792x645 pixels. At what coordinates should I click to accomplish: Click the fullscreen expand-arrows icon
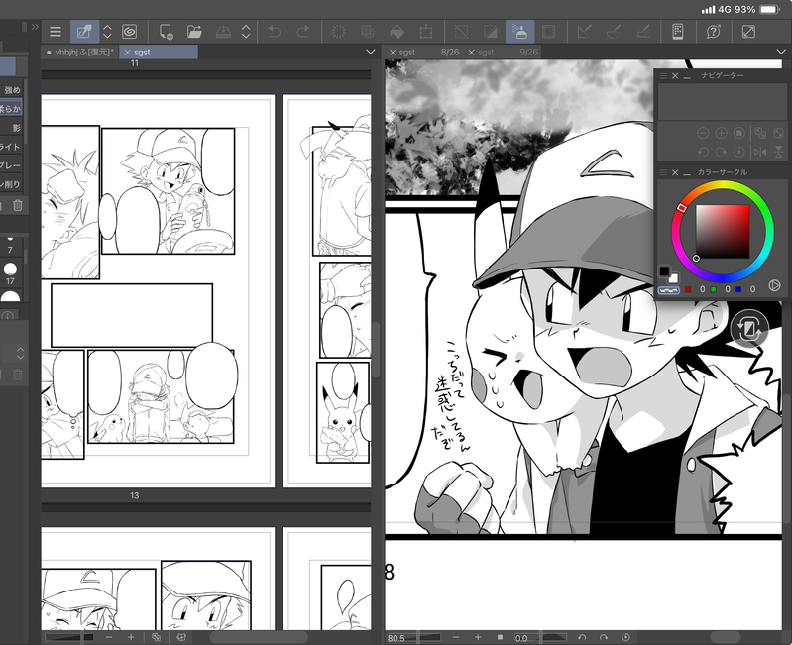(x=748, y=32)
